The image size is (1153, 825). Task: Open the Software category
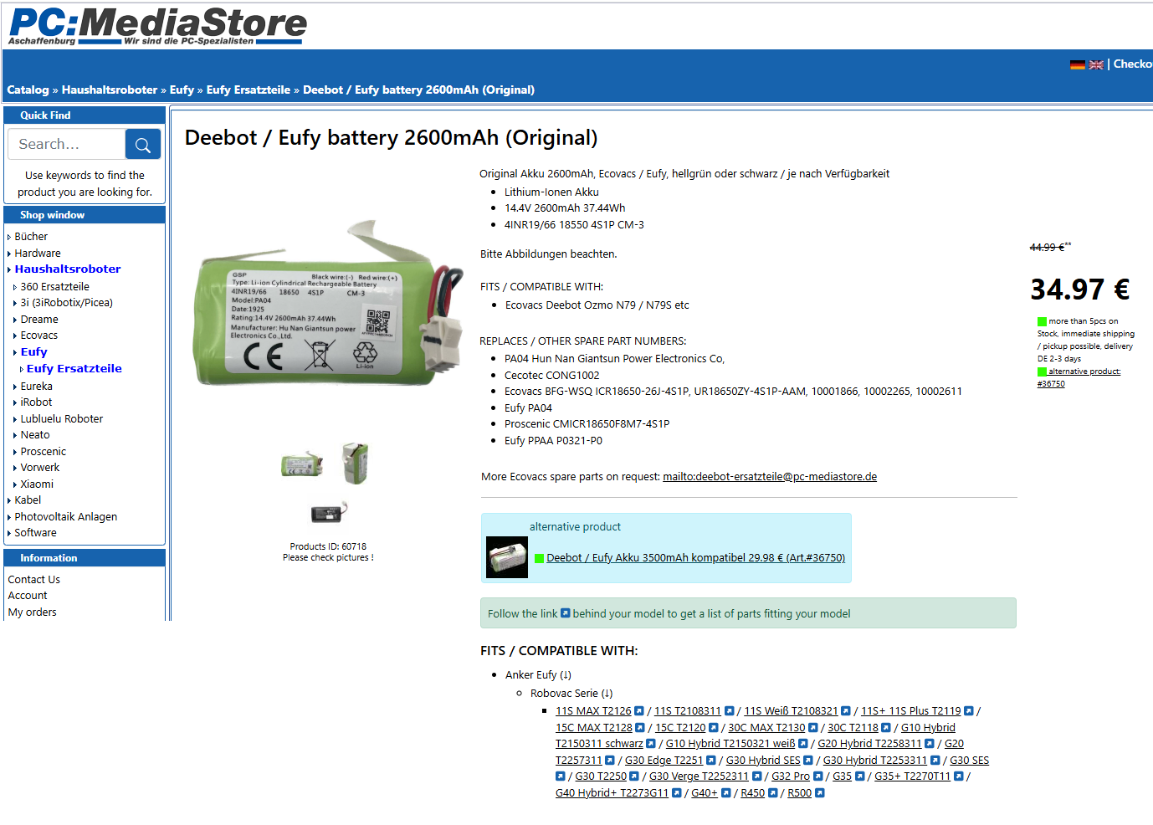[x=35, y=533]
